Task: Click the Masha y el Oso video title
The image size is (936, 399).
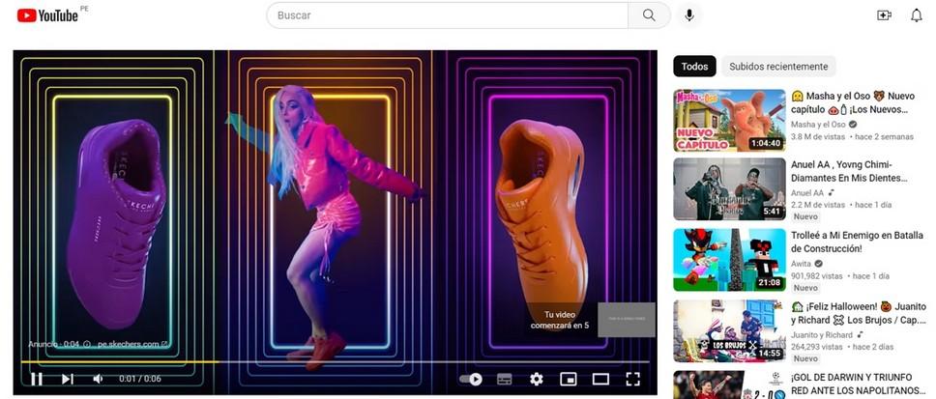Action: (853, 102)
